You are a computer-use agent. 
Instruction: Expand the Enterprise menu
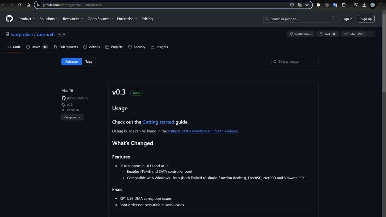click(x=127, y=19)
